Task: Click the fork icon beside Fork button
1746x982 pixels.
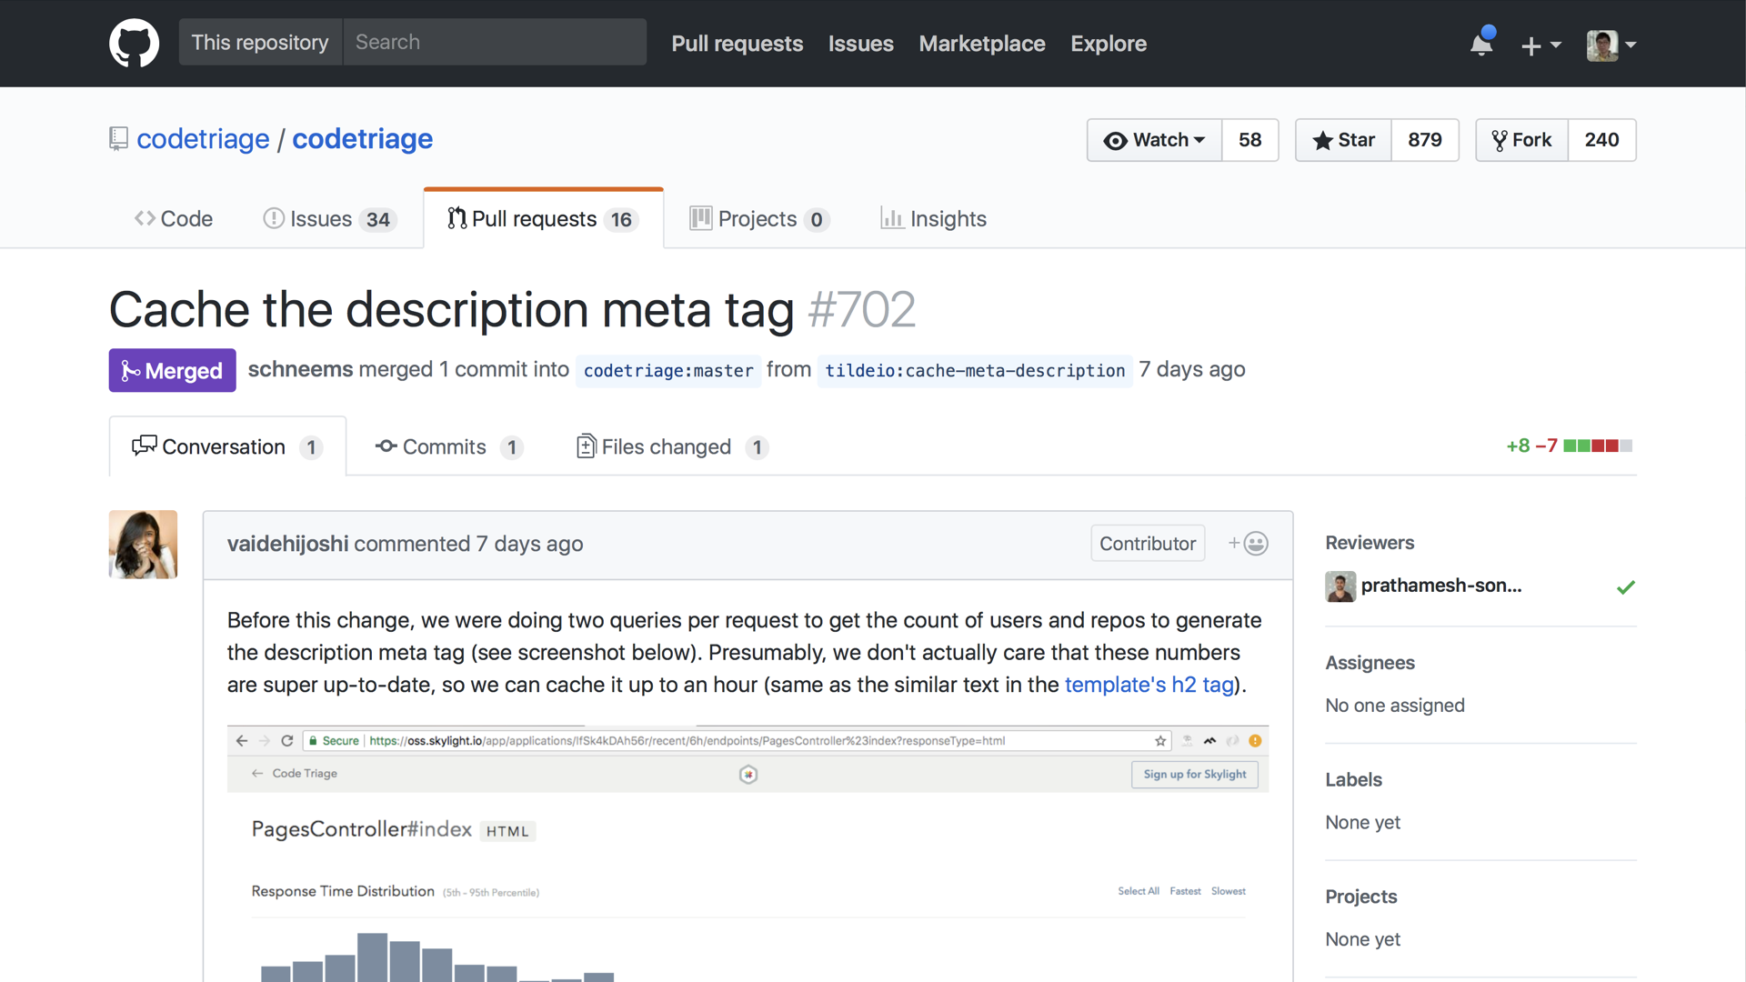Action: point(1499,140)
